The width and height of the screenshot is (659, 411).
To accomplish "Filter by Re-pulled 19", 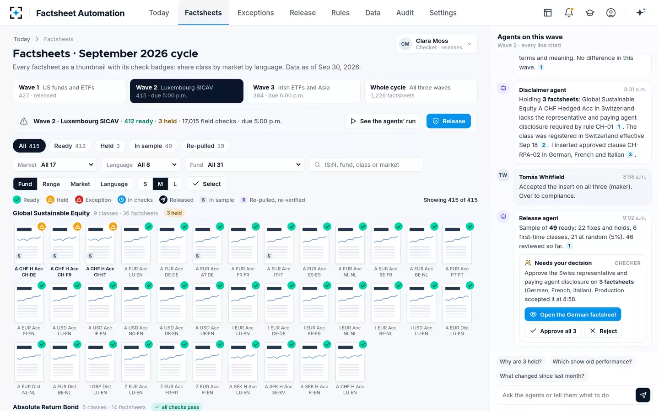I will click(x=205, y=146).
